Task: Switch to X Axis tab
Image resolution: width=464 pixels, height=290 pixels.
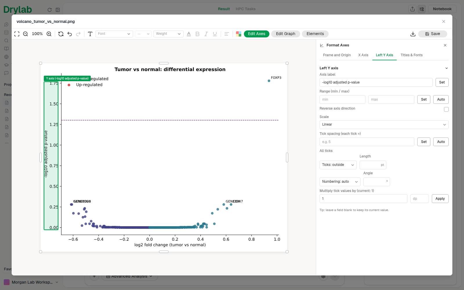Action: click(363, 55)
